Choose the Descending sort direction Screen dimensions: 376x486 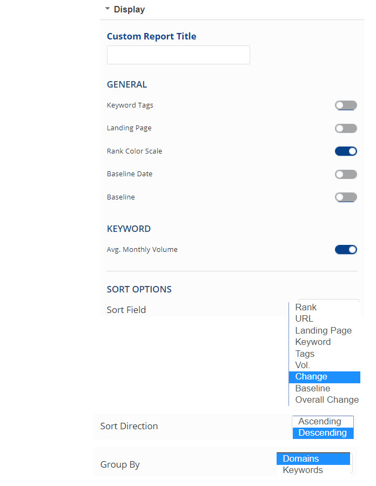(323, 432)
